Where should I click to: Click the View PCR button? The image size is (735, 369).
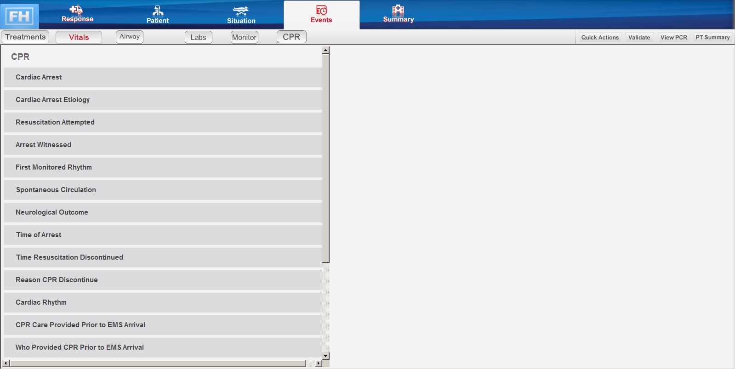point(673,37)
